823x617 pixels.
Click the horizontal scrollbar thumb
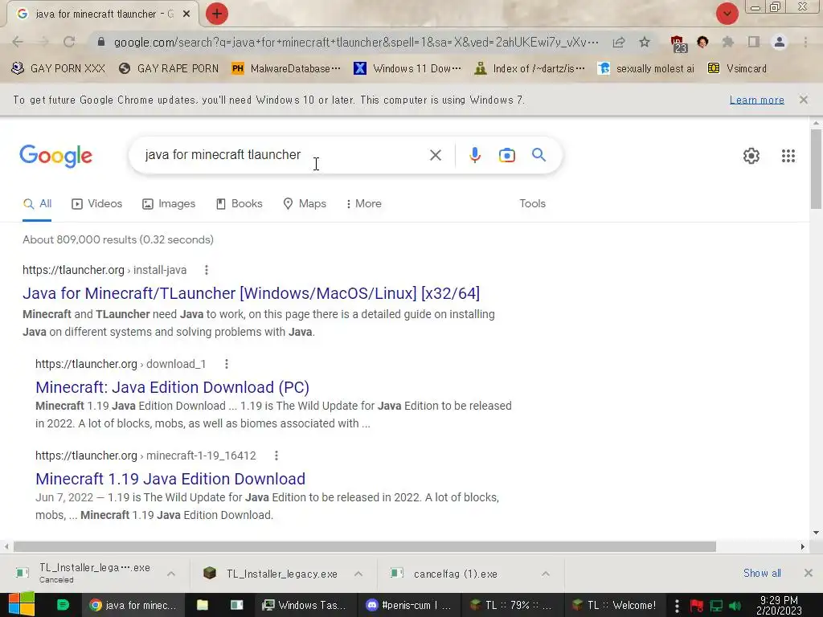tap(365, 546)
